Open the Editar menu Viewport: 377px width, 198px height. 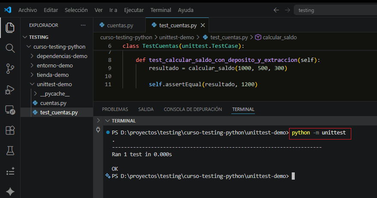coord(51,10)
